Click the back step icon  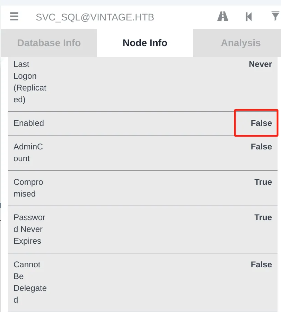248,17
